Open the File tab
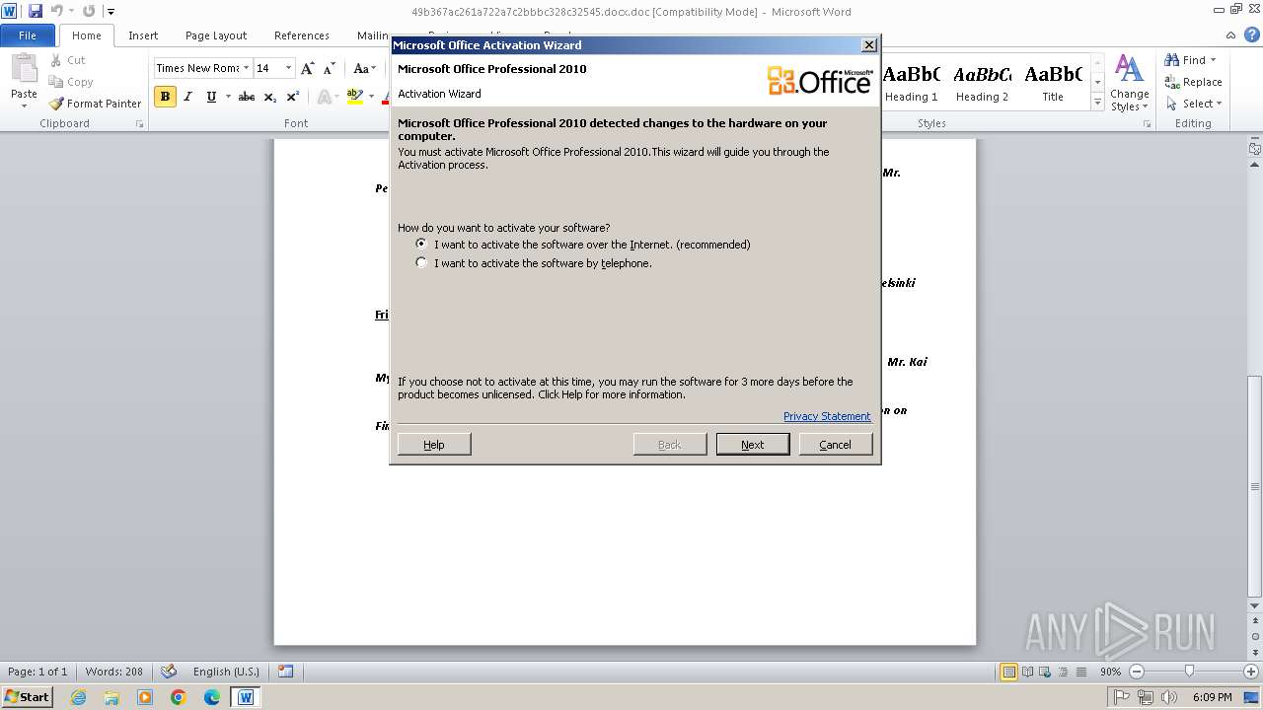Screen dimensions: 1263x710 [x=28, y=35]
